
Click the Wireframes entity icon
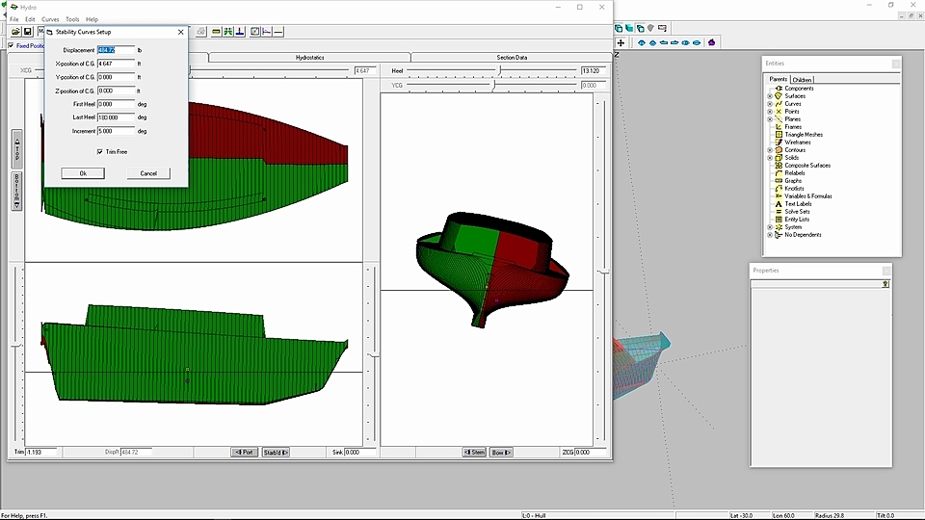click(x=779, y=143)
